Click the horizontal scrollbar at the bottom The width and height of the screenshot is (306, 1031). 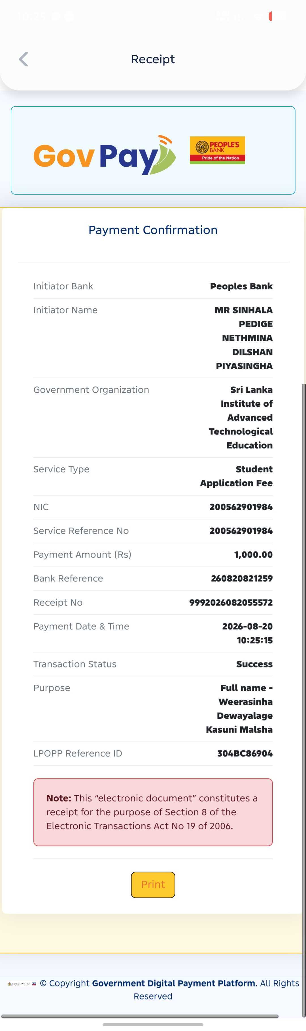click(140, 1016)
